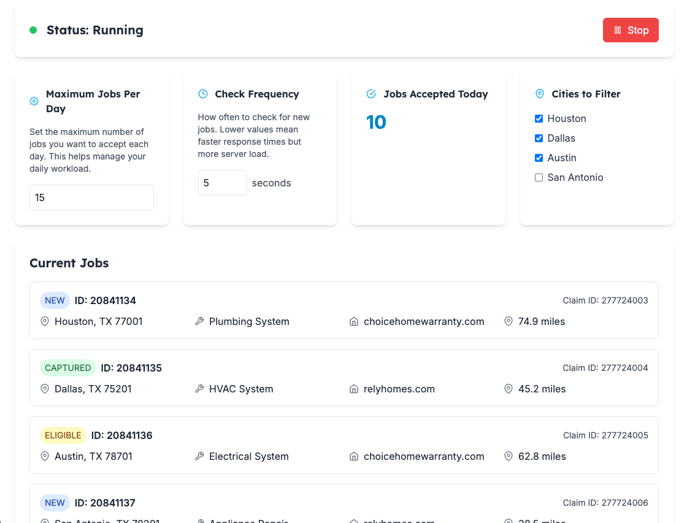Click Claim ID: 277724005
687x523 pixels.
click(x=605, y=435)
